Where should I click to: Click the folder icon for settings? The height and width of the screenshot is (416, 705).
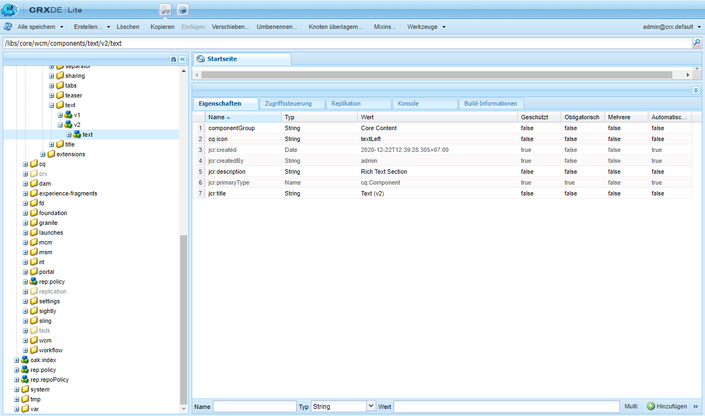(x=34, y=301)
